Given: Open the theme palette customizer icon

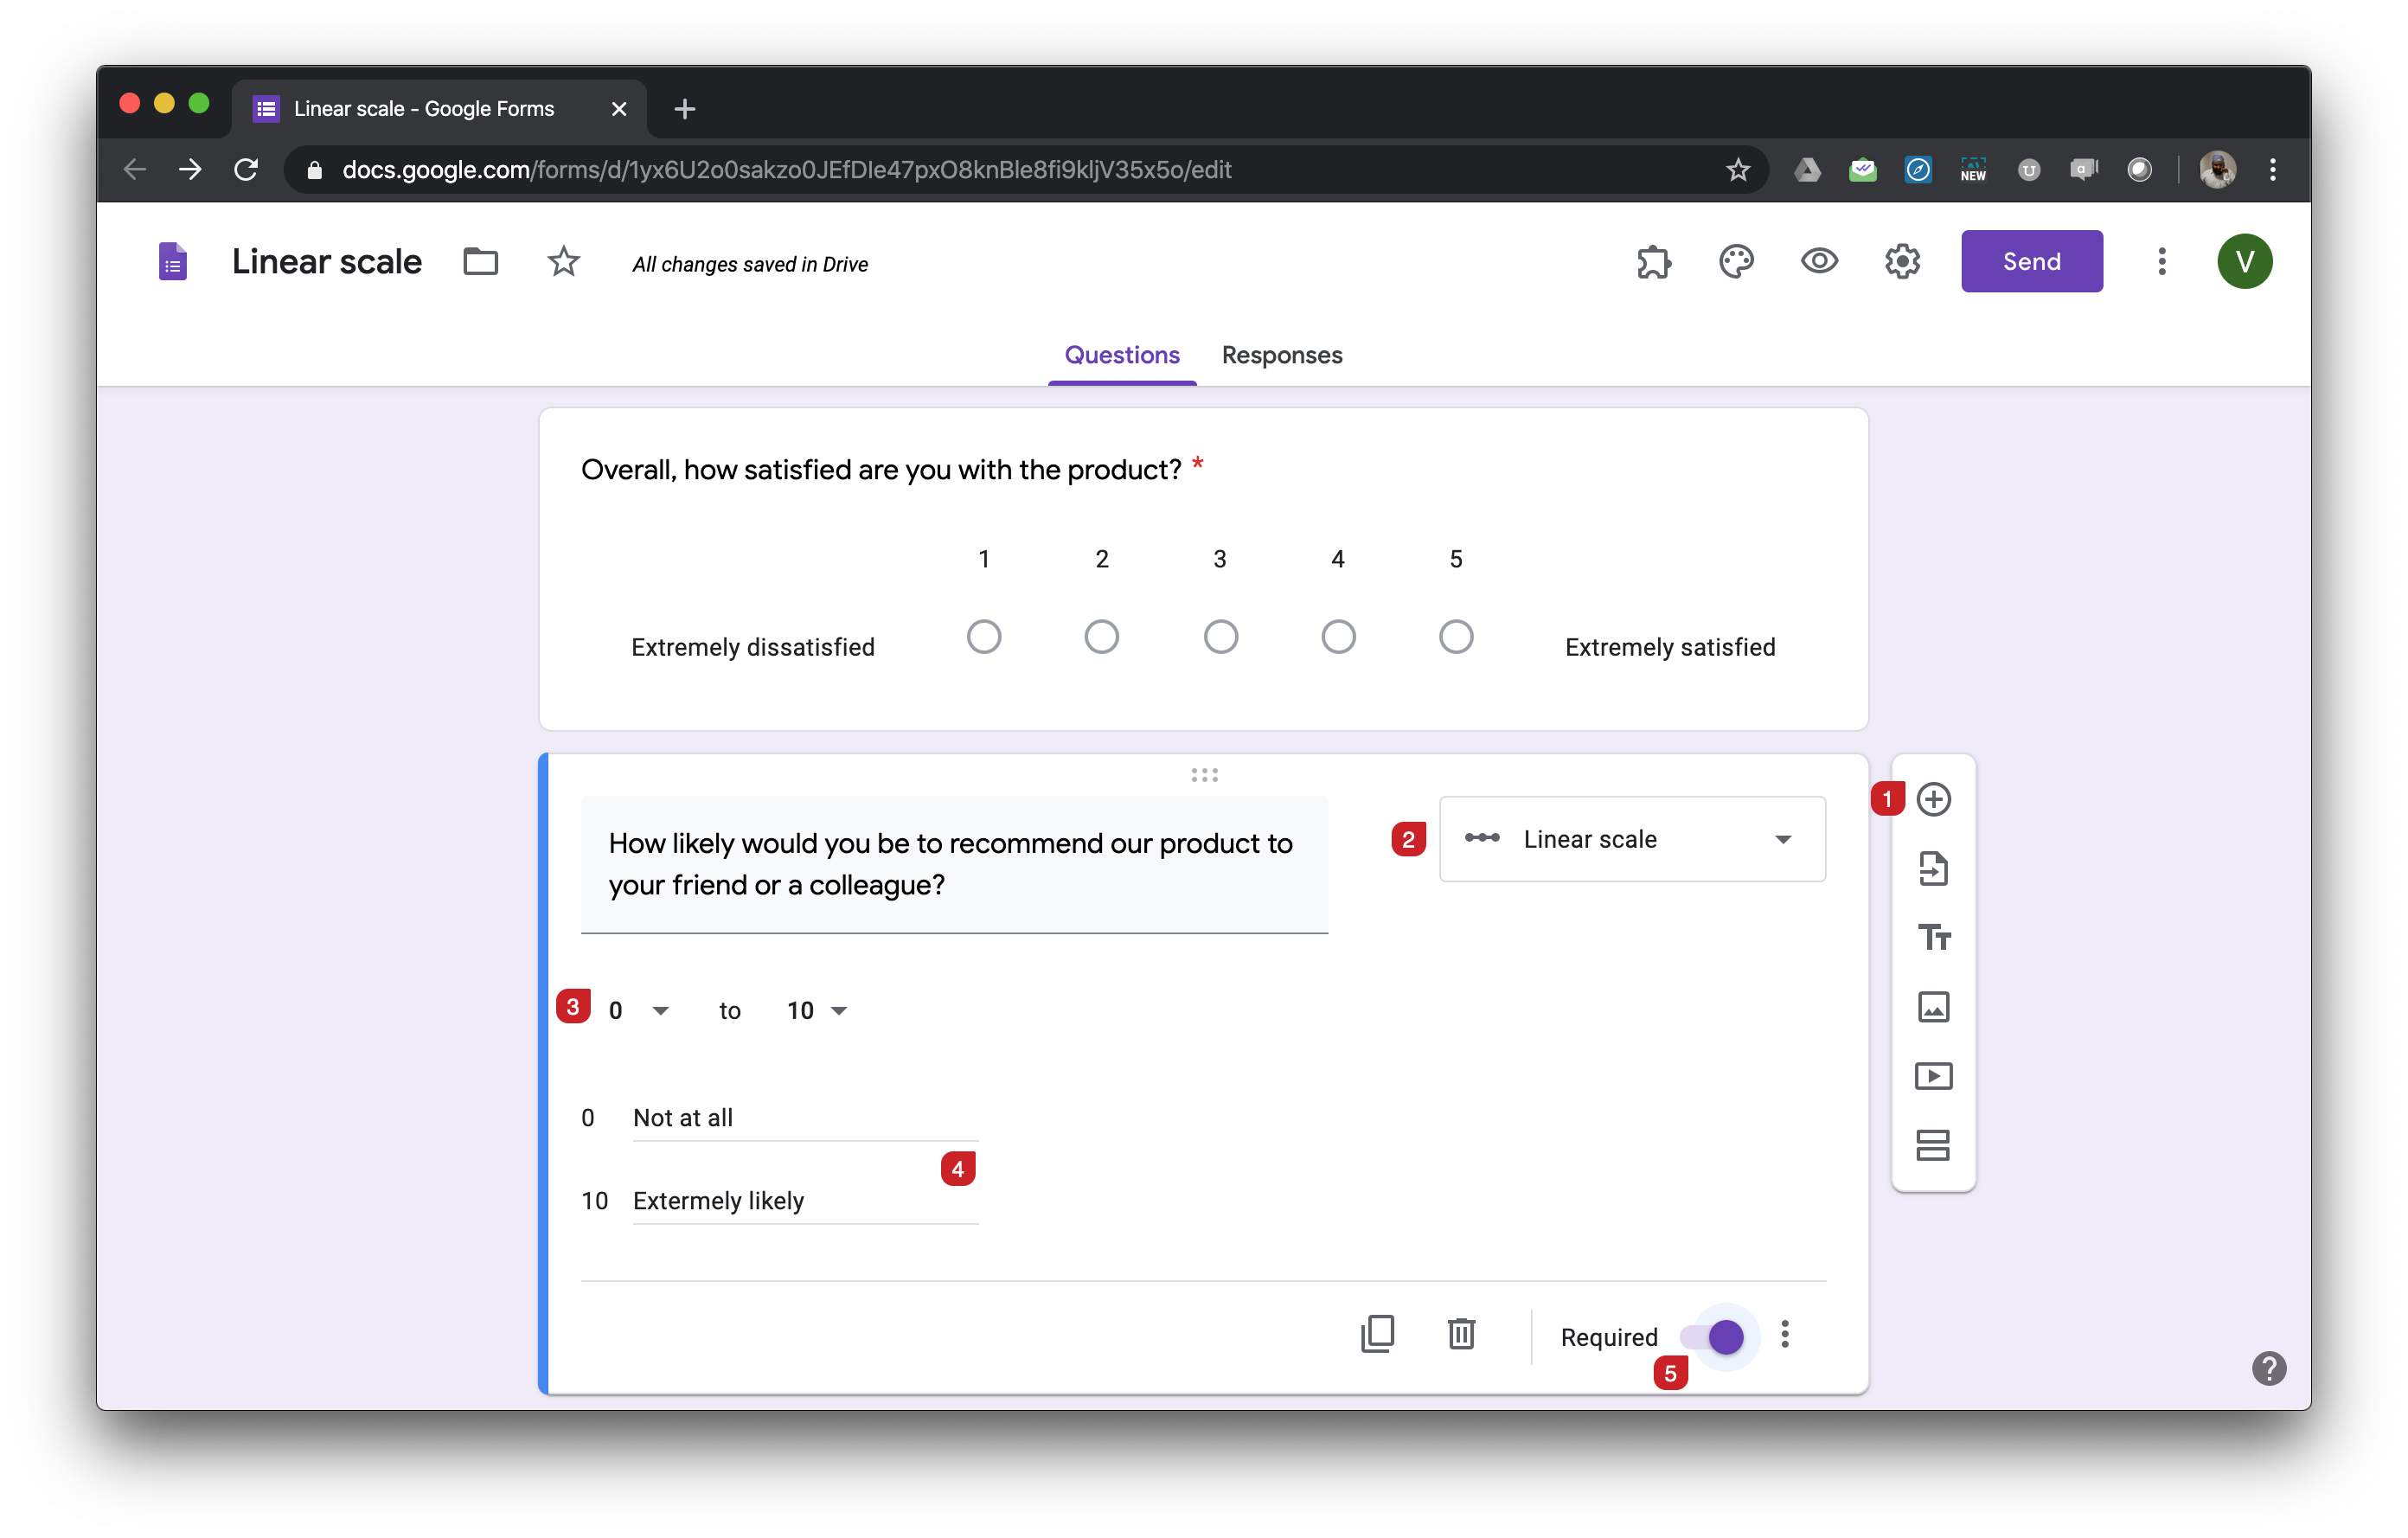Looking at the screenshot, I should click(x=1736, y=262).
